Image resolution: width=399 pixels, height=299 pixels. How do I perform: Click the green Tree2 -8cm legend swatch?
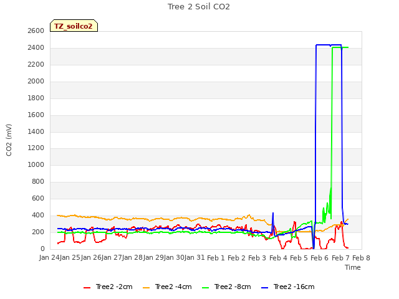pyautogui.click(x=205, y=288)
